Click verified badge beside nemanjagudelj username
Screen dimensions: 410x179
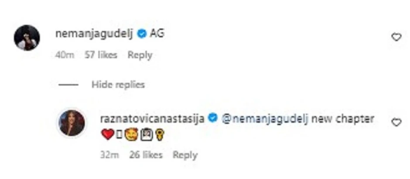142,33
